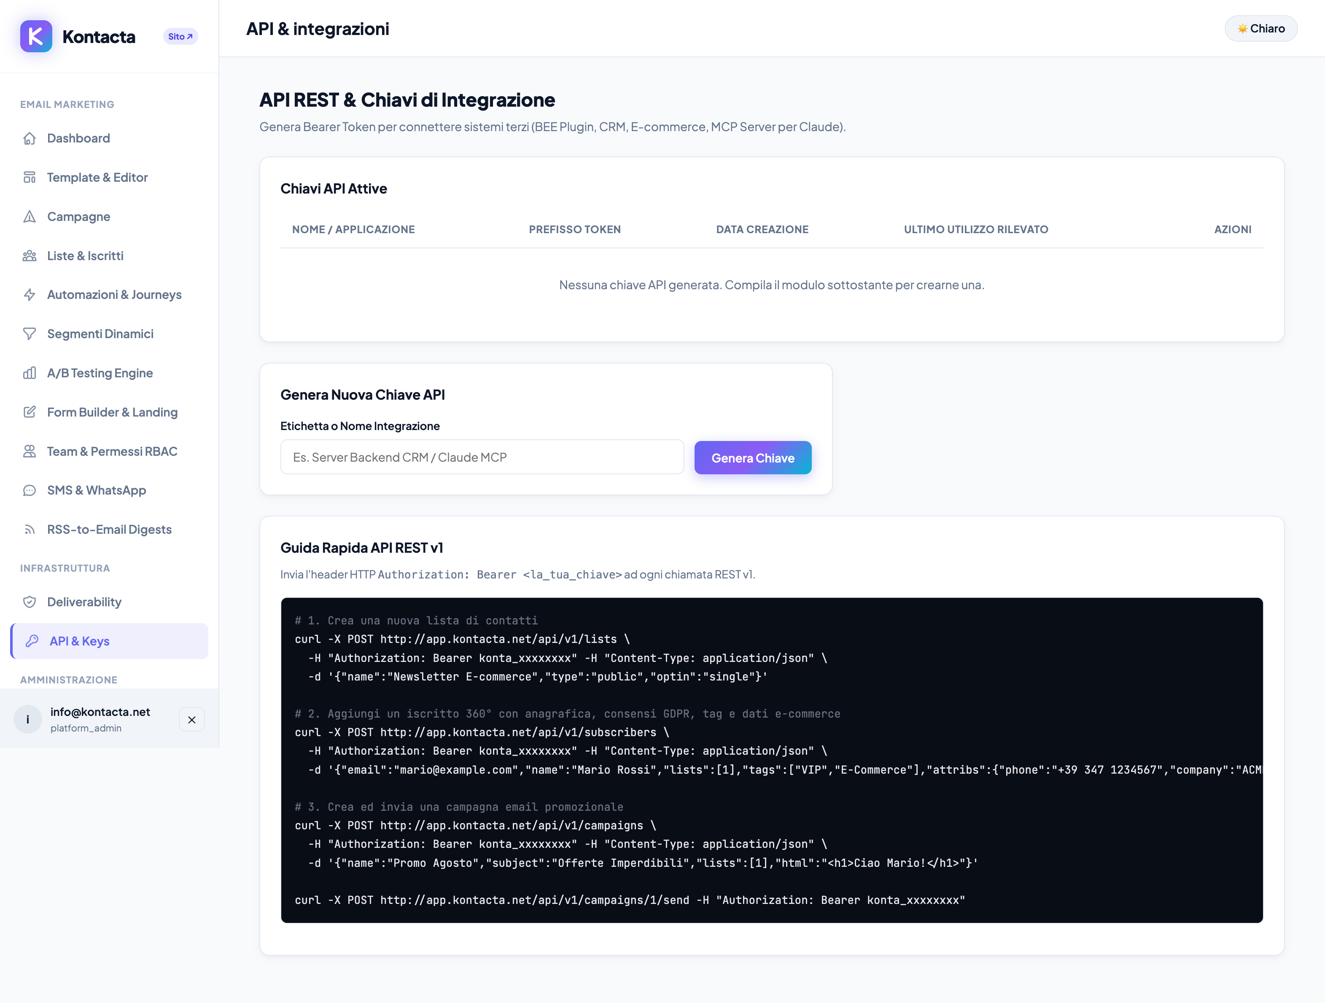Select API & Keys sidebar entry
The width and height of the screenshot is (1325, 1003).
point(109,641)
